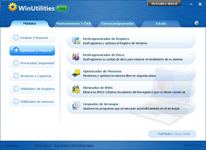The width and height of the screenshot is (206, 150).
Task: Click the Limpiador de Arranque checklist icon
Action: click(x=76, y=106)
